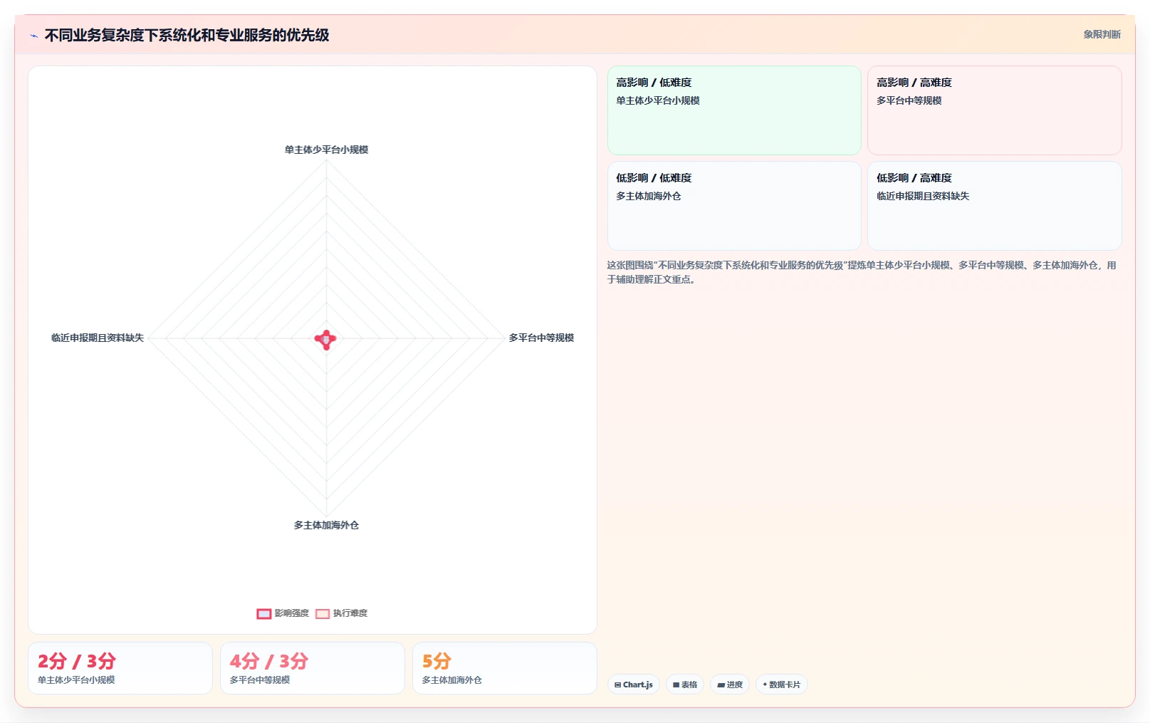
Task: Click the page title 不同业务复杂度下系统化和专业服务的优先级
Action: [187, 36]
